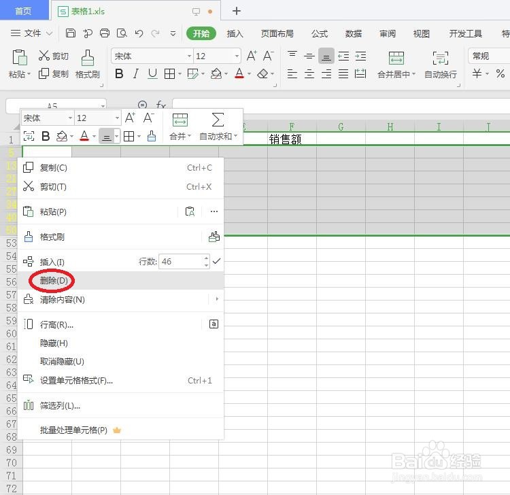Choose 删除(D) in context menu
This screenshot has height=495, width=510.
point(120,280)
